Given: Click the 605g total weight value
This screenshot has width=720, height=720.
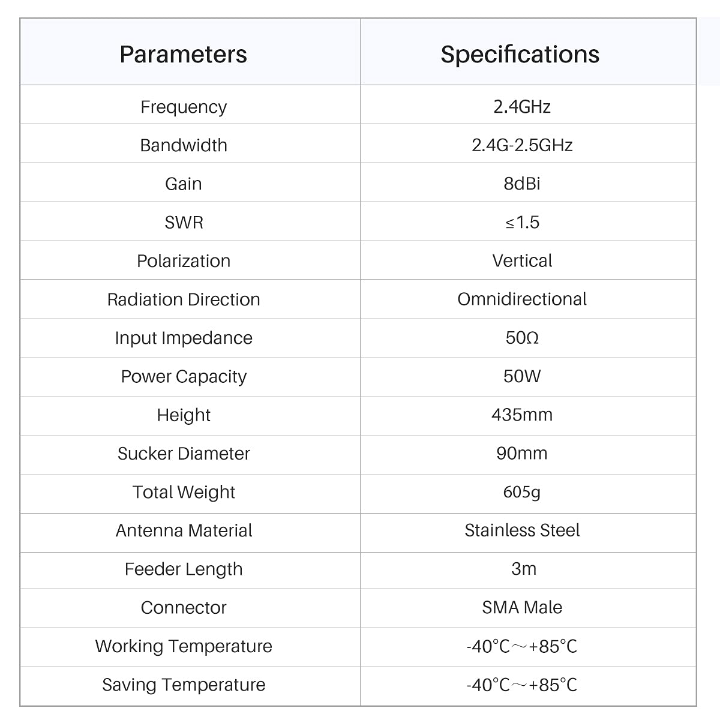Looking at the screenshot, I should point(522,492).
